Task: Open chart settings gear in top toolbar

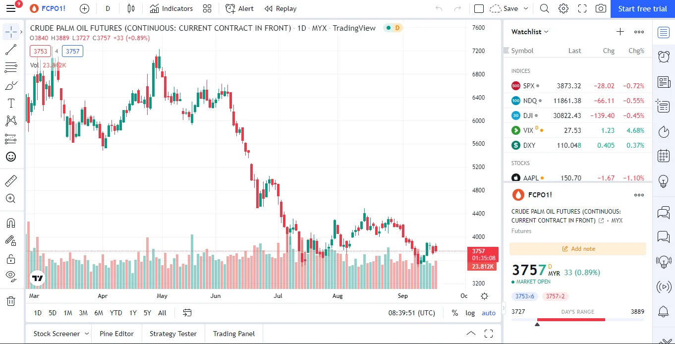Action: [563, 8]
